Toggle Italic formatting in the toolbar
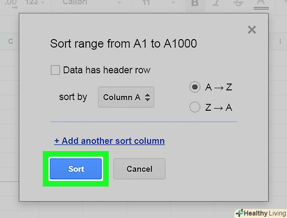 [x=215, y=3]
